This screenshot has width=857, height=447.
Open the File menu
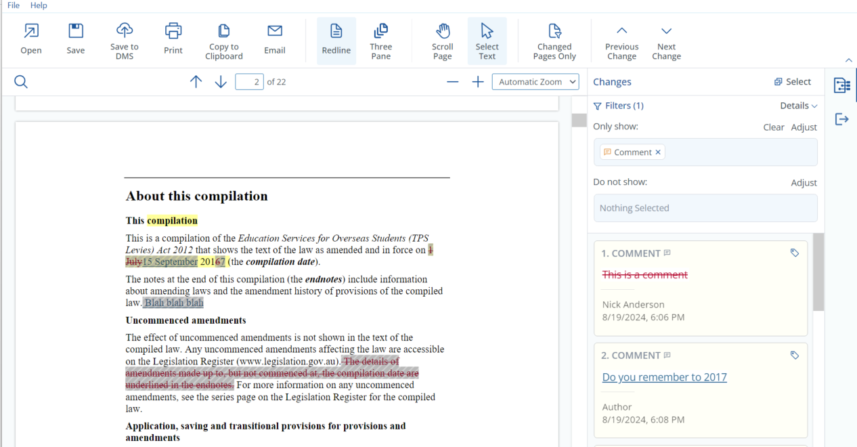point(14,5)
